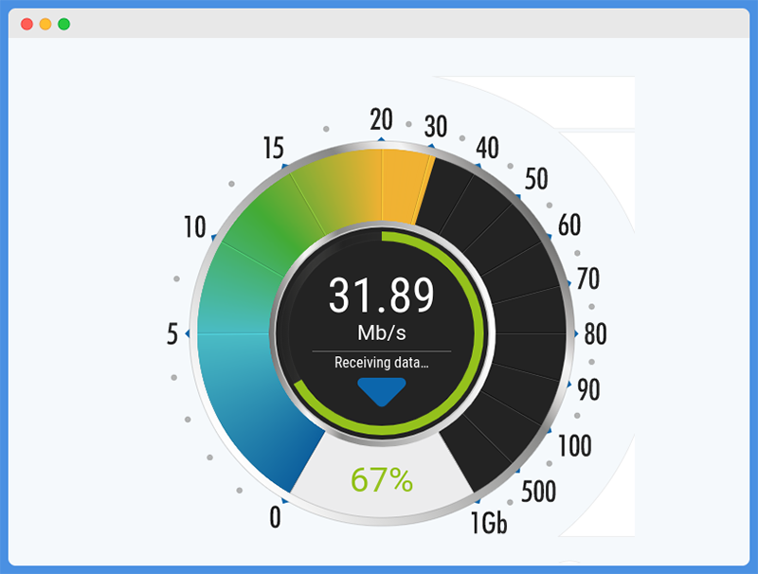Click the 10 gauge label

click(195, 227)
